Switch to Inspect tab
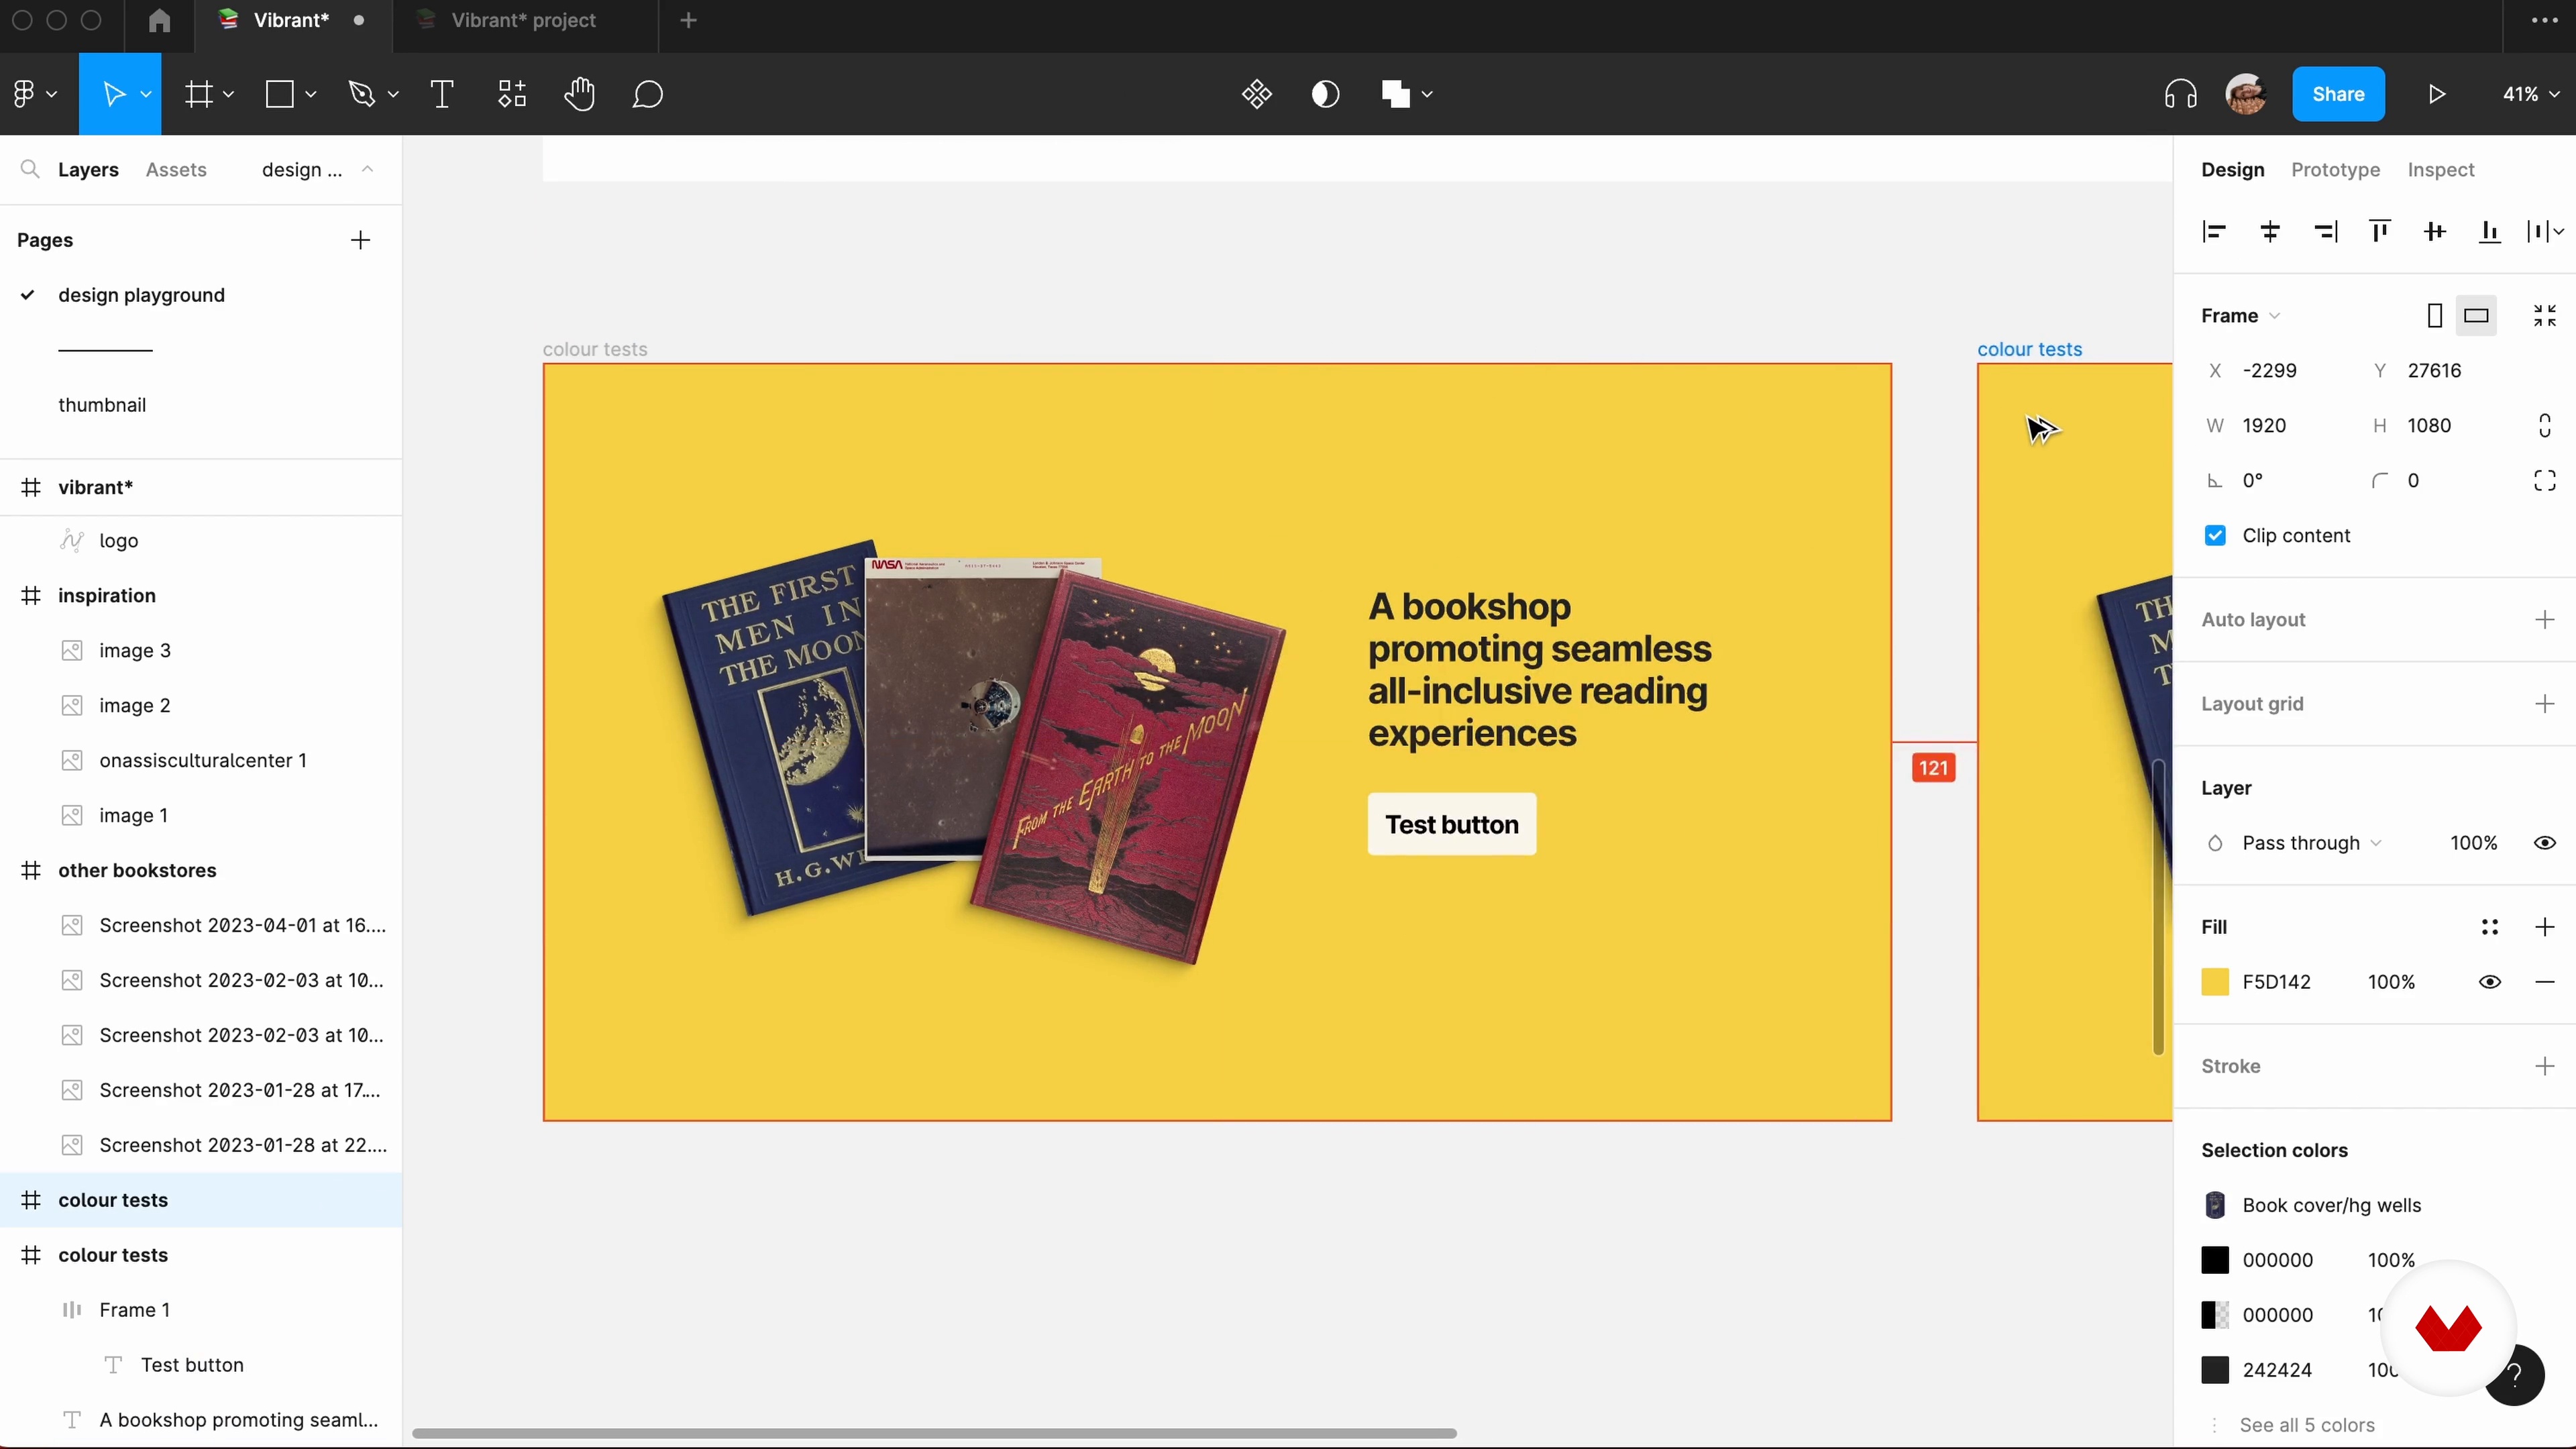This screenshot has height=1449, width=2576. coord(2440,170)
